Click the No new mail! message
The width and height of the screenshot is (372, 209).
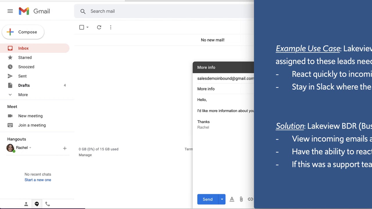click(213, 40)
